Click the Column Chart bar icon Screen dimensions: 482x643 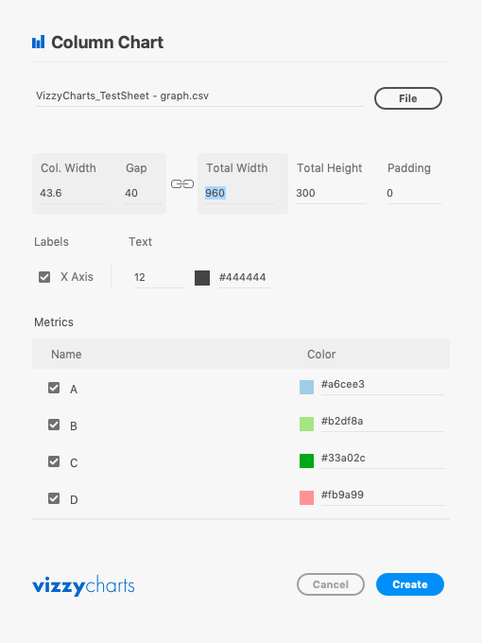(x=38, y=43)
